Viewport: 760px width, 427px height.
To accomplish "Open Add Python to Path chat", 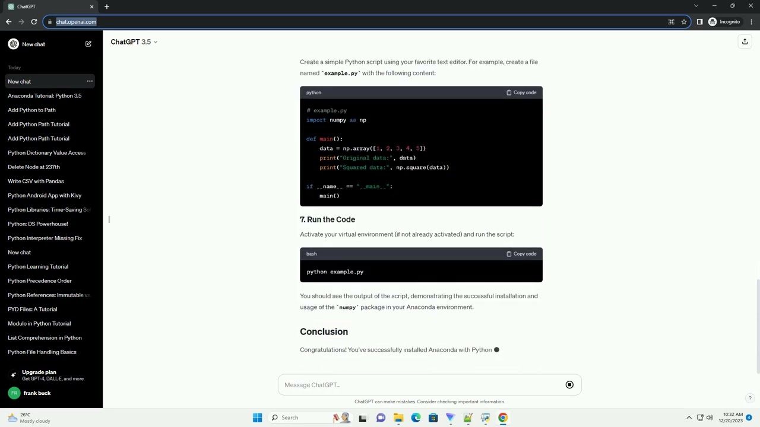I will pyautogui.click(x=31, y=110).
